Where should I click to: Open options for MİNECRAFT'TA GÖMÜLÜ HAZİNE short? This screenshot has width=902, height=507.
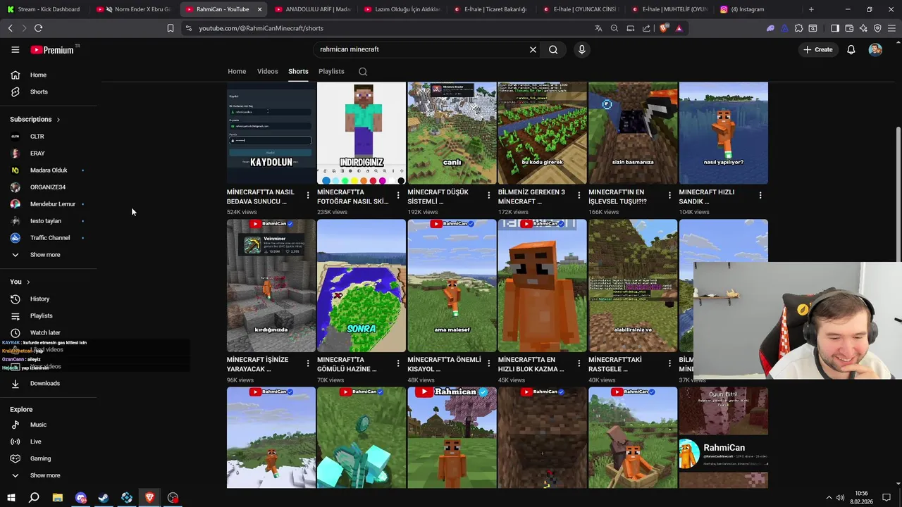click(398, 363)
